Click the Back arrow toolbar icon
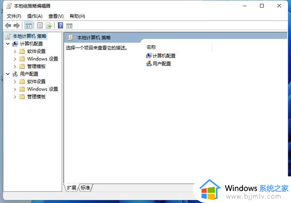Image resolution: width=291 pixels, height=203 pixels. [x=8, y=25]
